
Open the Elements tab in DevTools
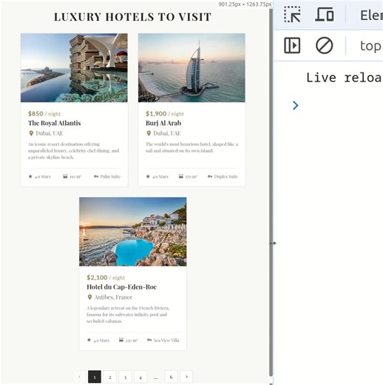(371, 16)
